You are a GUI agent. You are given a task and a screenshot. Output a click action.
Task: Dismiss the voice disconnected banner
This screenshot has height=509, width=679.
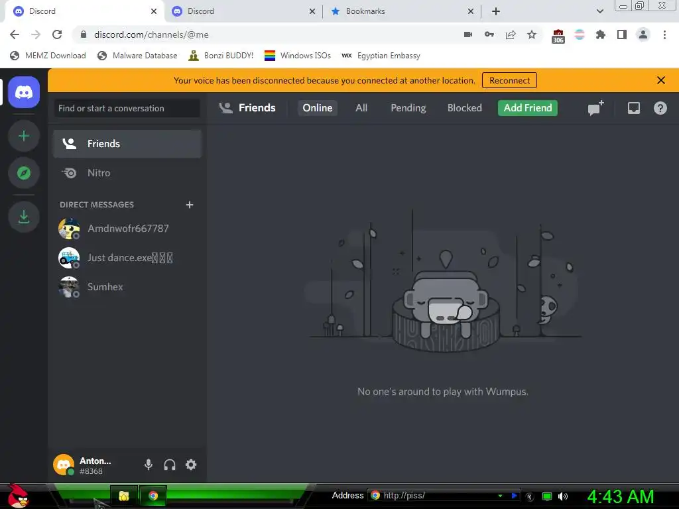point(661,80)
